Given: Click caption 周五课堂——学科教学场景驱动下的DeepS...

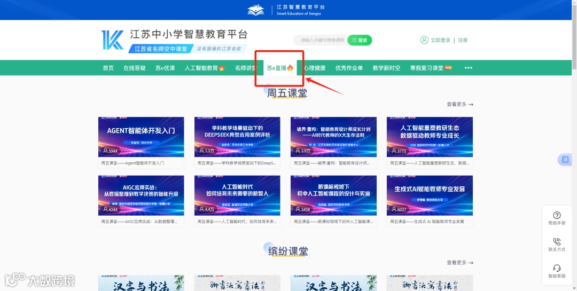Looking at the screenshot, I should tap(237, 163).
